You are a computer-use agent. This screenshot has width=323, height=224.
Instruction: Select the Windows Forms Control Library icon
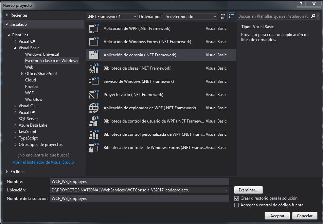(x=94, y=147)
